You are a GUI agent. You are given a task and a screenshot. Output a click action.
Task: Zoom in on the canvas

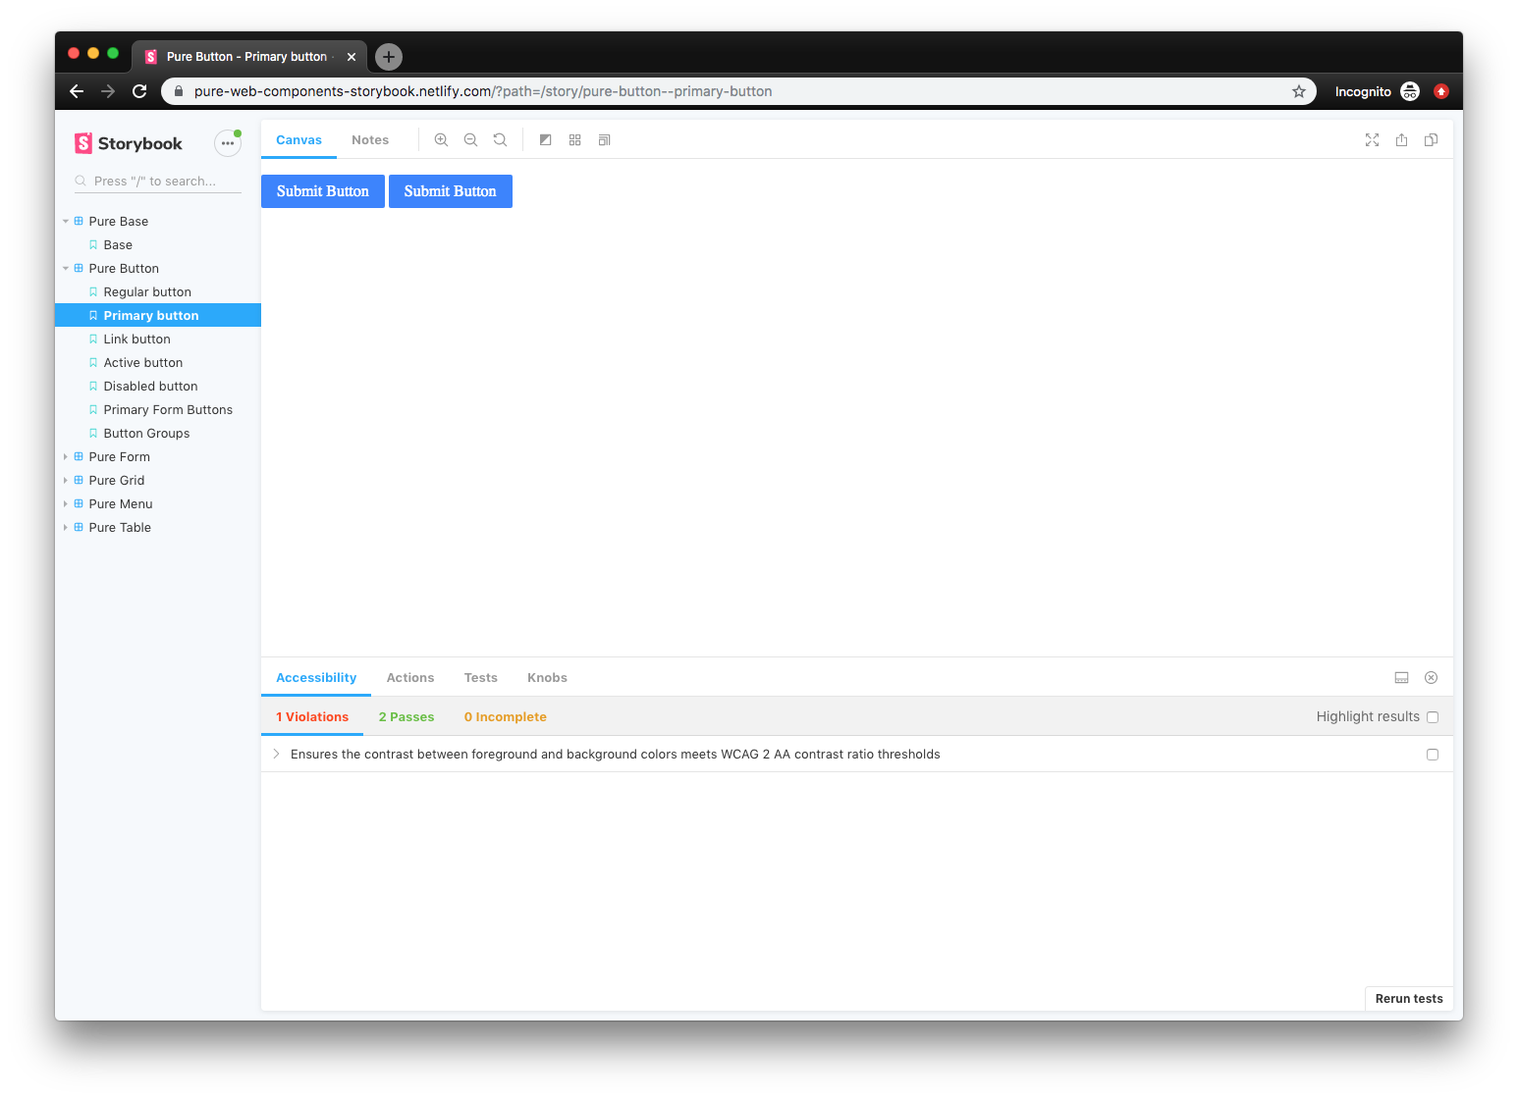[441, 139]
